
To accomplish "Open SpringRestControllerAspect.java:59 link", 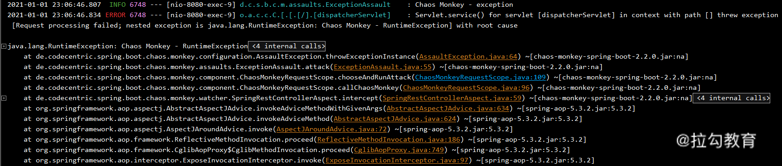I will 452,98.
